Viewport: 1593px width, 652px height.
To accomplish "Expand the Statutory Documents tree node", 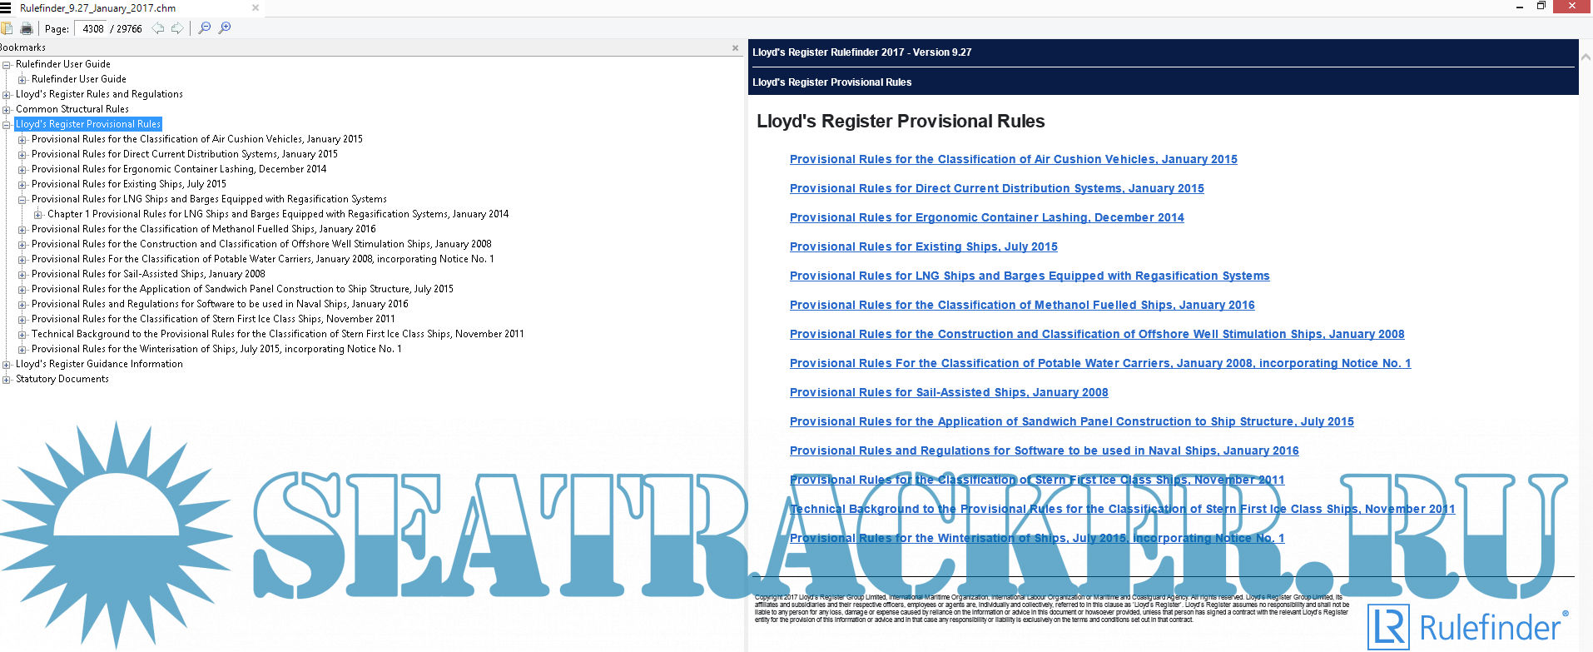I will [x=7, y=379].
